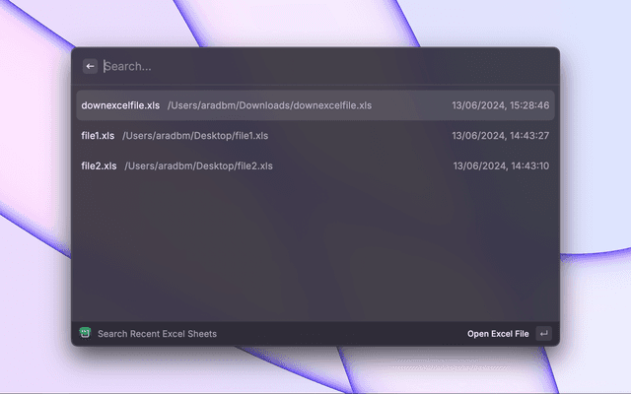
Task: Click the 14:43:27 timestamp
Action: pos(501,136)
